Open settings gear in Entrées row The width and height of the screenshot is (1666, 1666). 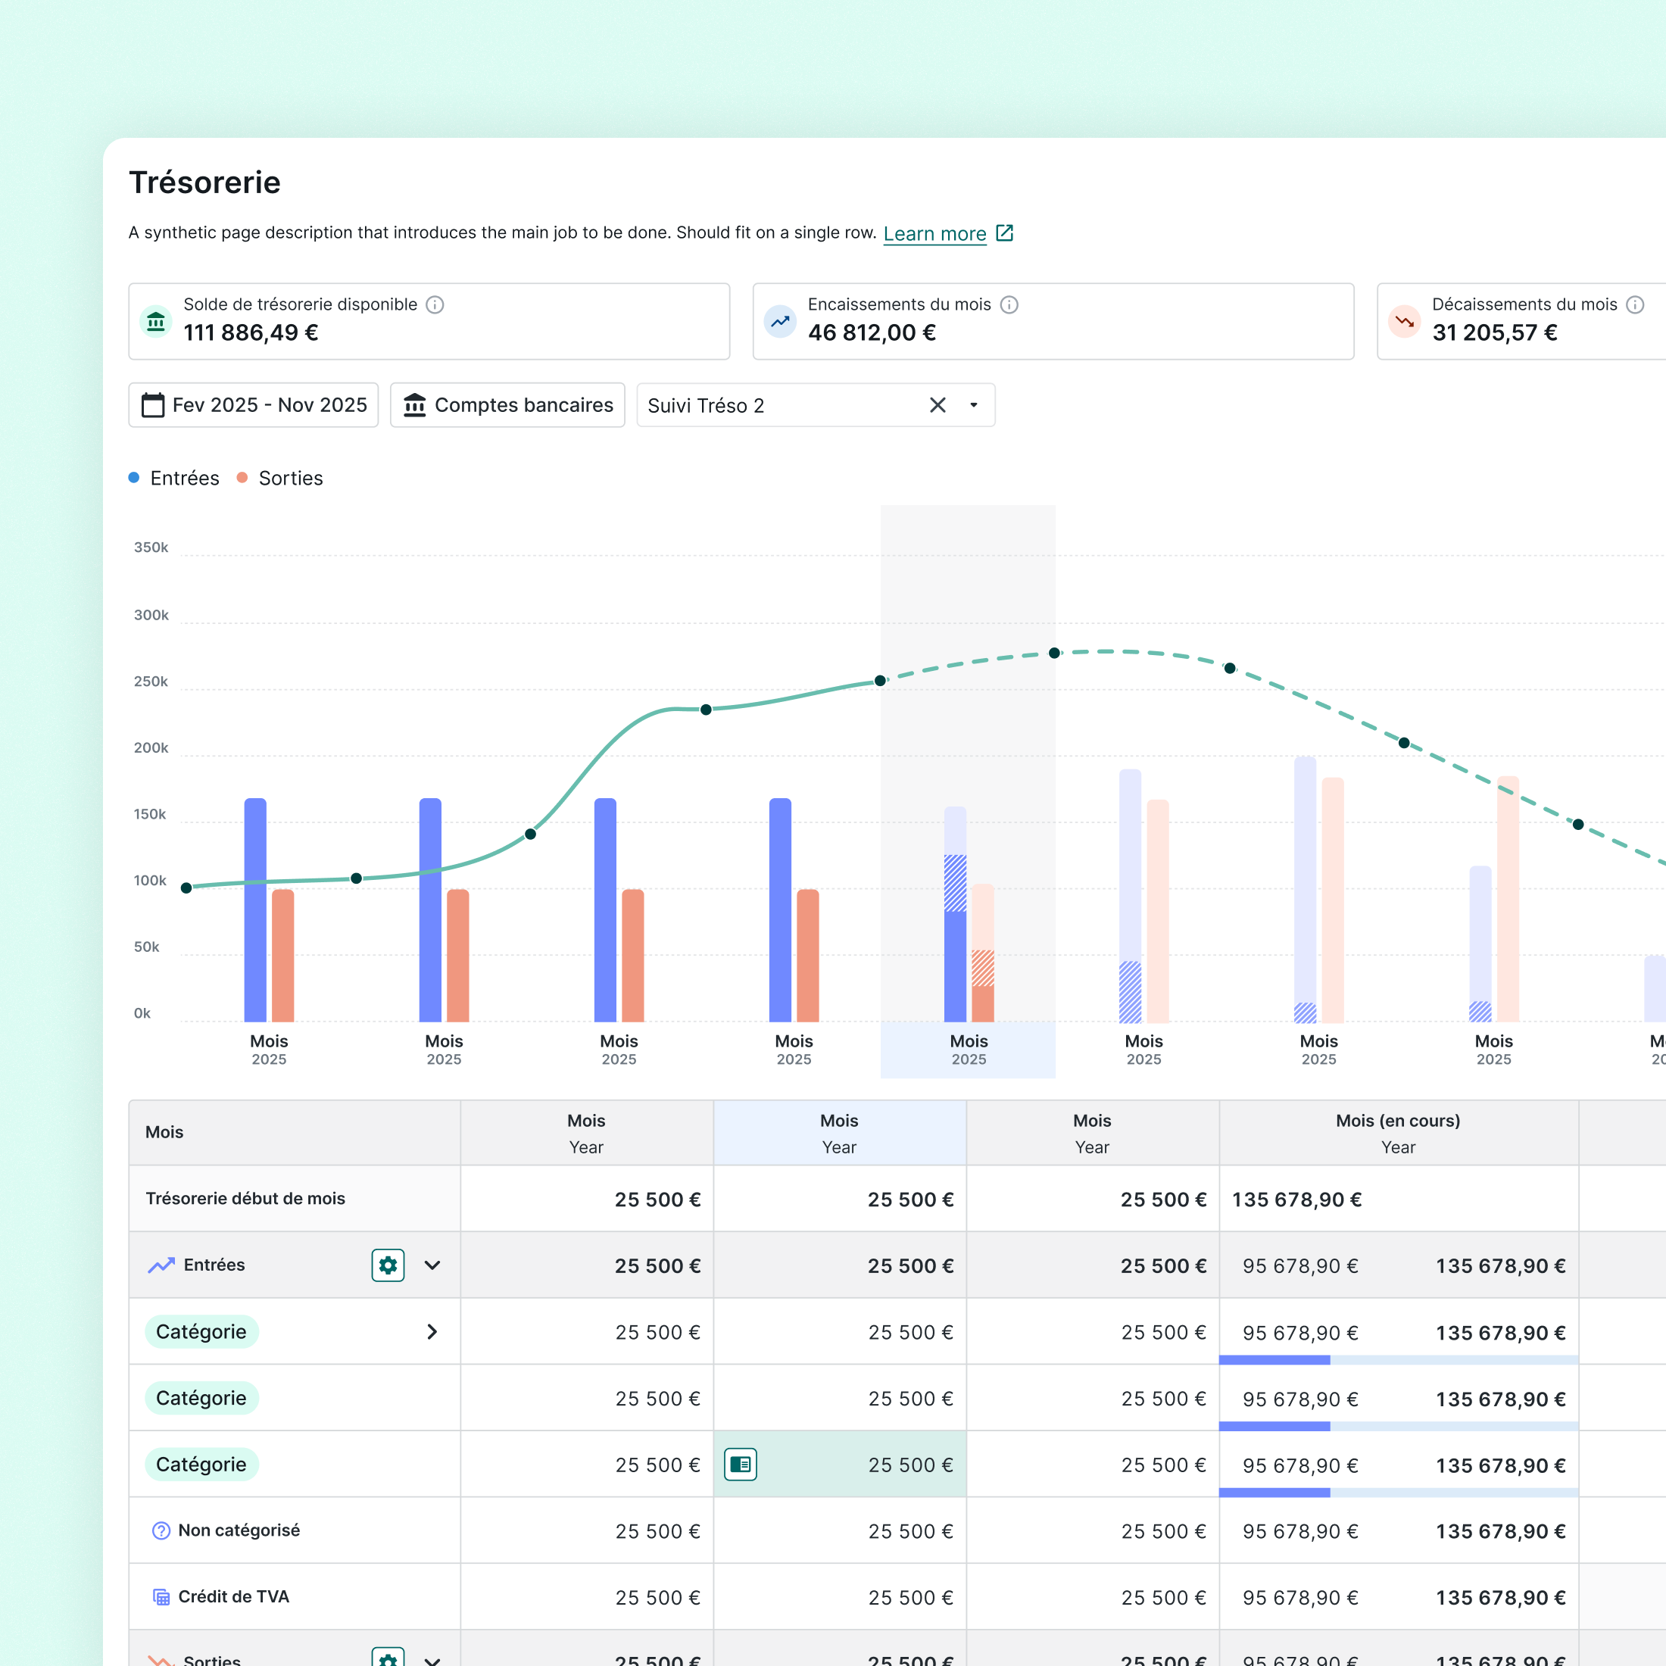pos(388,1265)
